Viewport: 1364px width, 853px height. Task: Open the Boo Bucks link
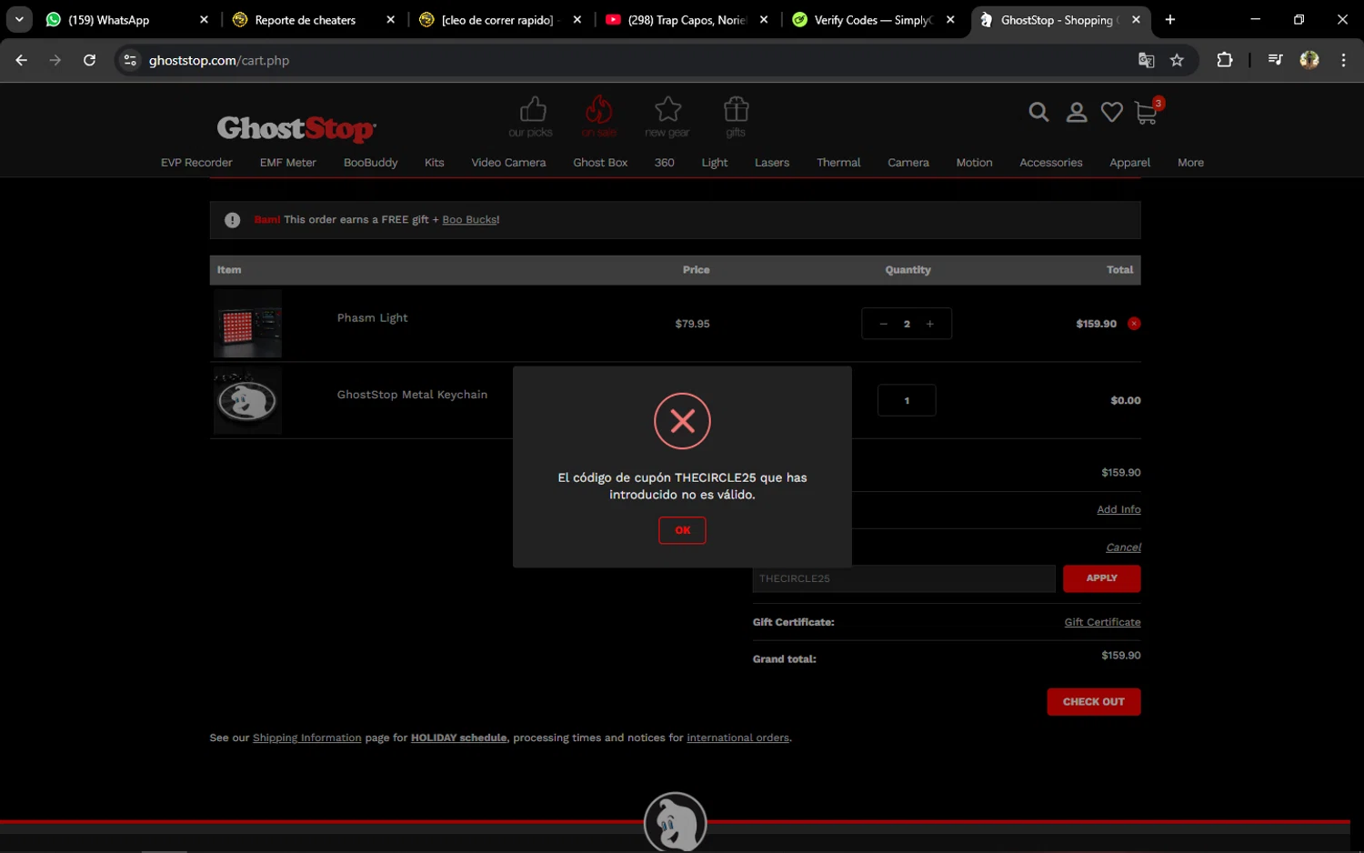tap(469, 220)
